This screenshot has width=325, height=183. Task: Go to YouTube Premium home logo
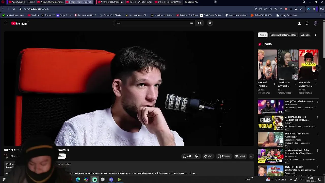[x=19, y=23]
